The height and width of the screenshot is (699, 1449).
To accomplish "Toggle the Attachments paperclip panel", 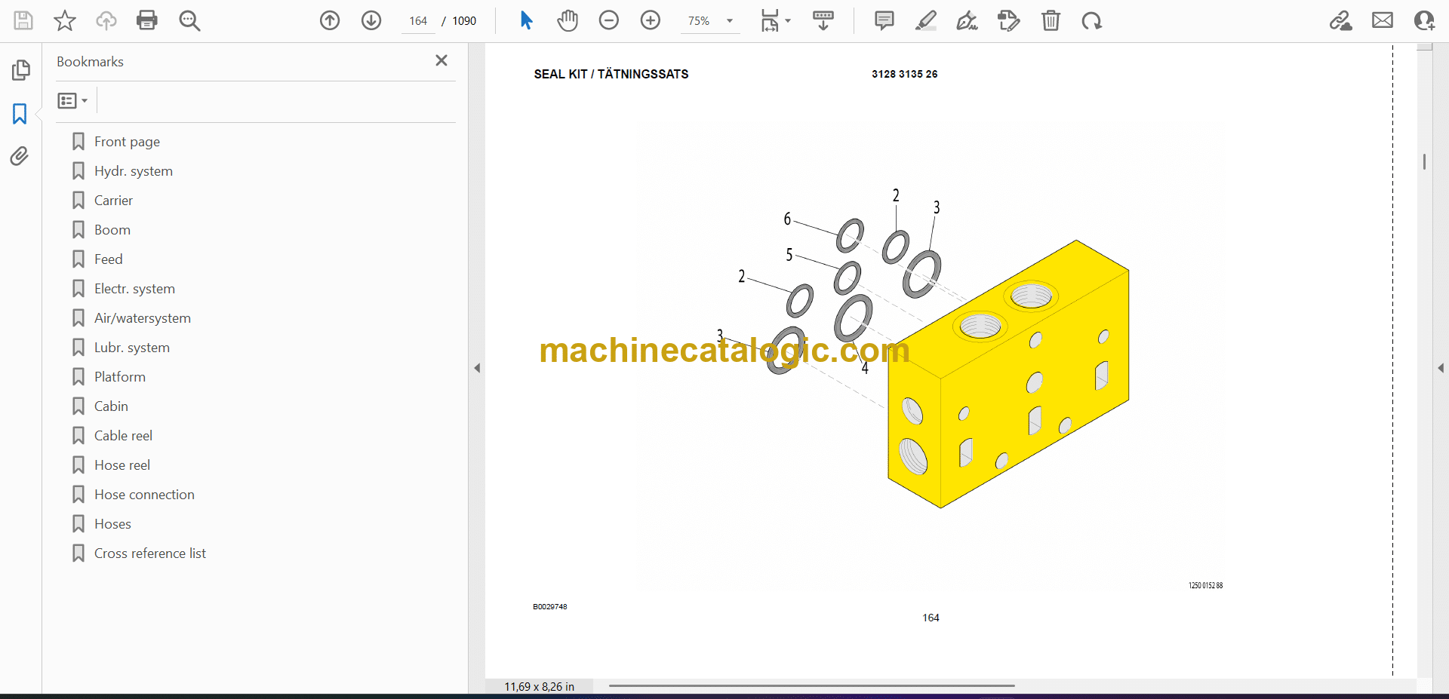I will (20, 156).
